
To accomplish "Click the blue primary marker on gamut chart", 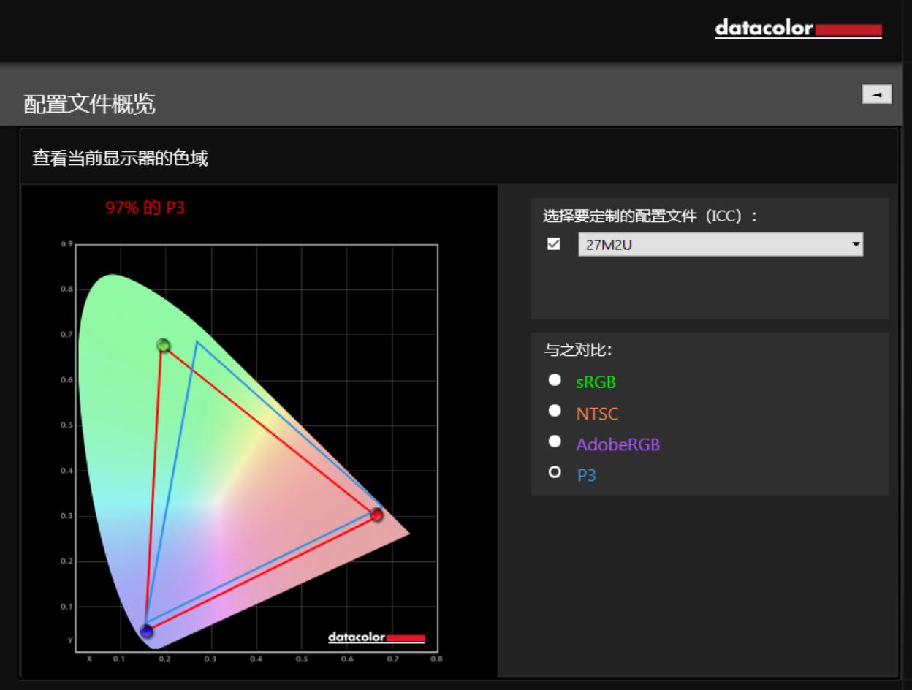I will click(147, 631).
